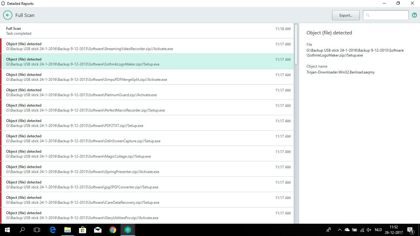Click the battery status tray icon

(355, 230)
